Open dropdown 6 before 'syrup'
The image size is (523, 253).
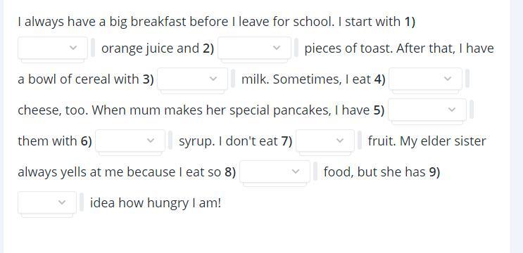(x=130, y=141)
